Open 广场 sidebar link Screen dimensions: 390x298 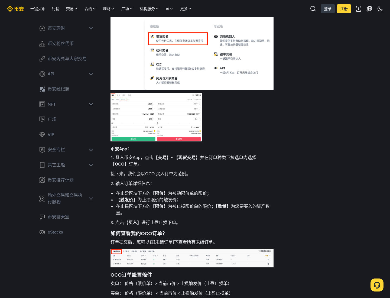(52, 119)
